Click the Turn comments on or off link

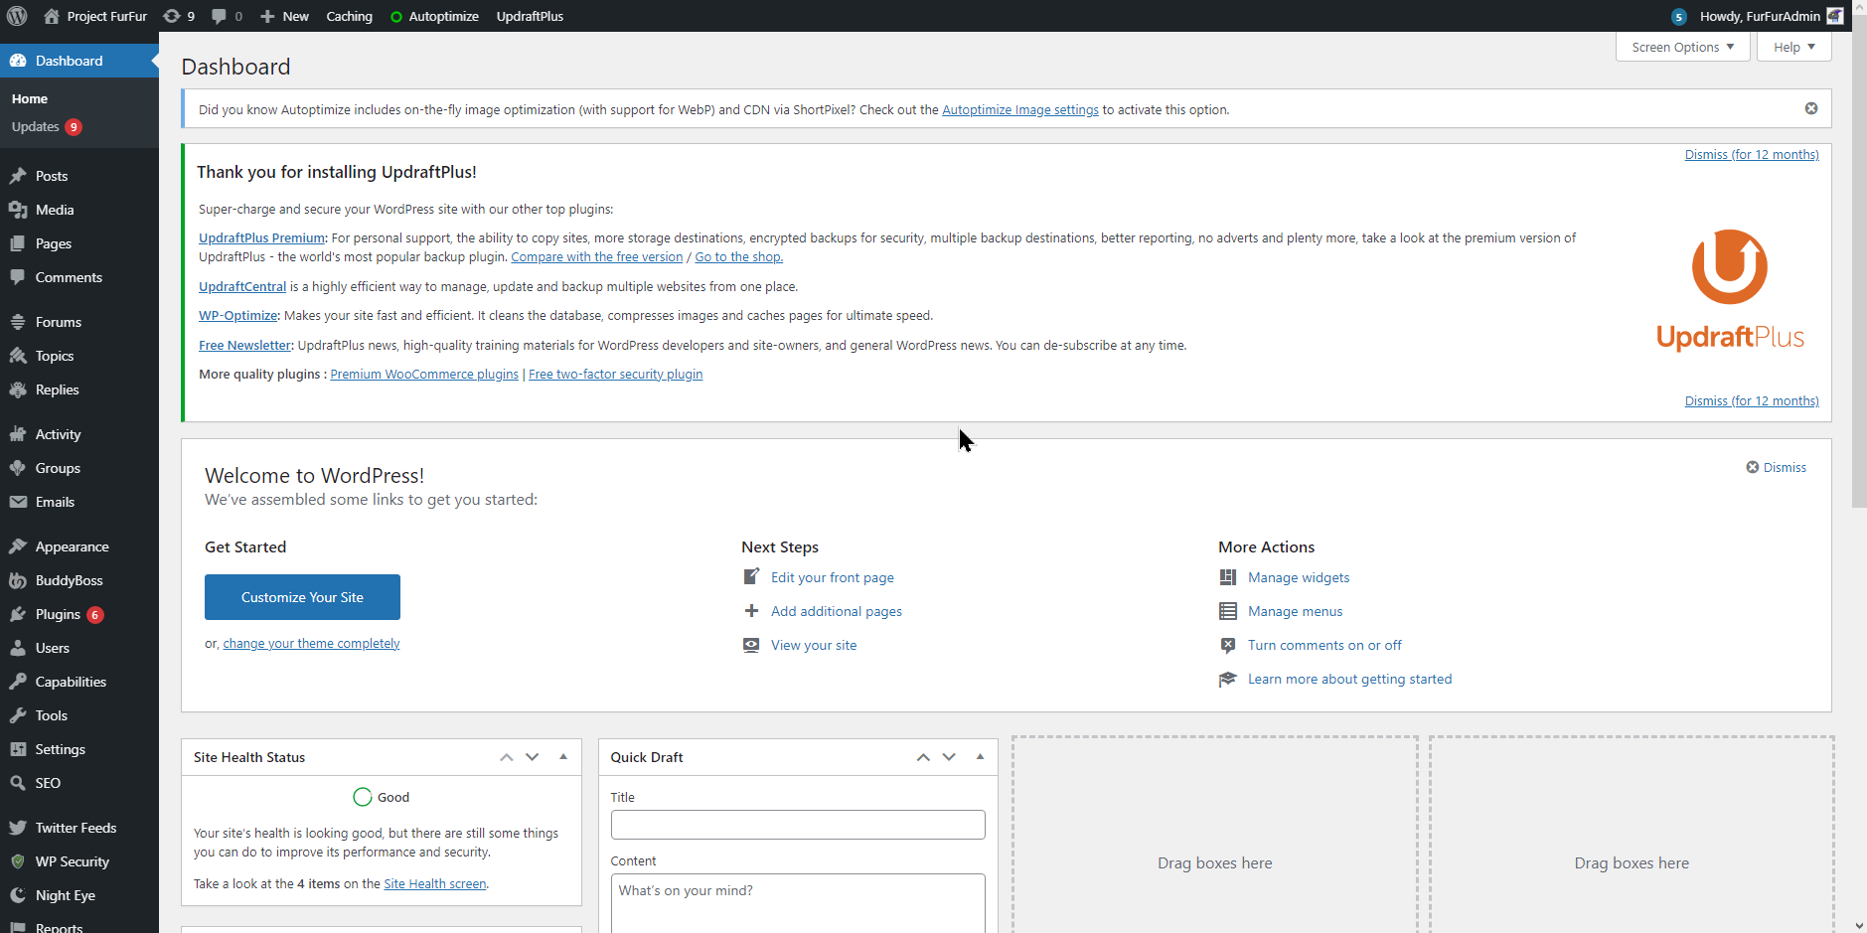point(1324,645)
